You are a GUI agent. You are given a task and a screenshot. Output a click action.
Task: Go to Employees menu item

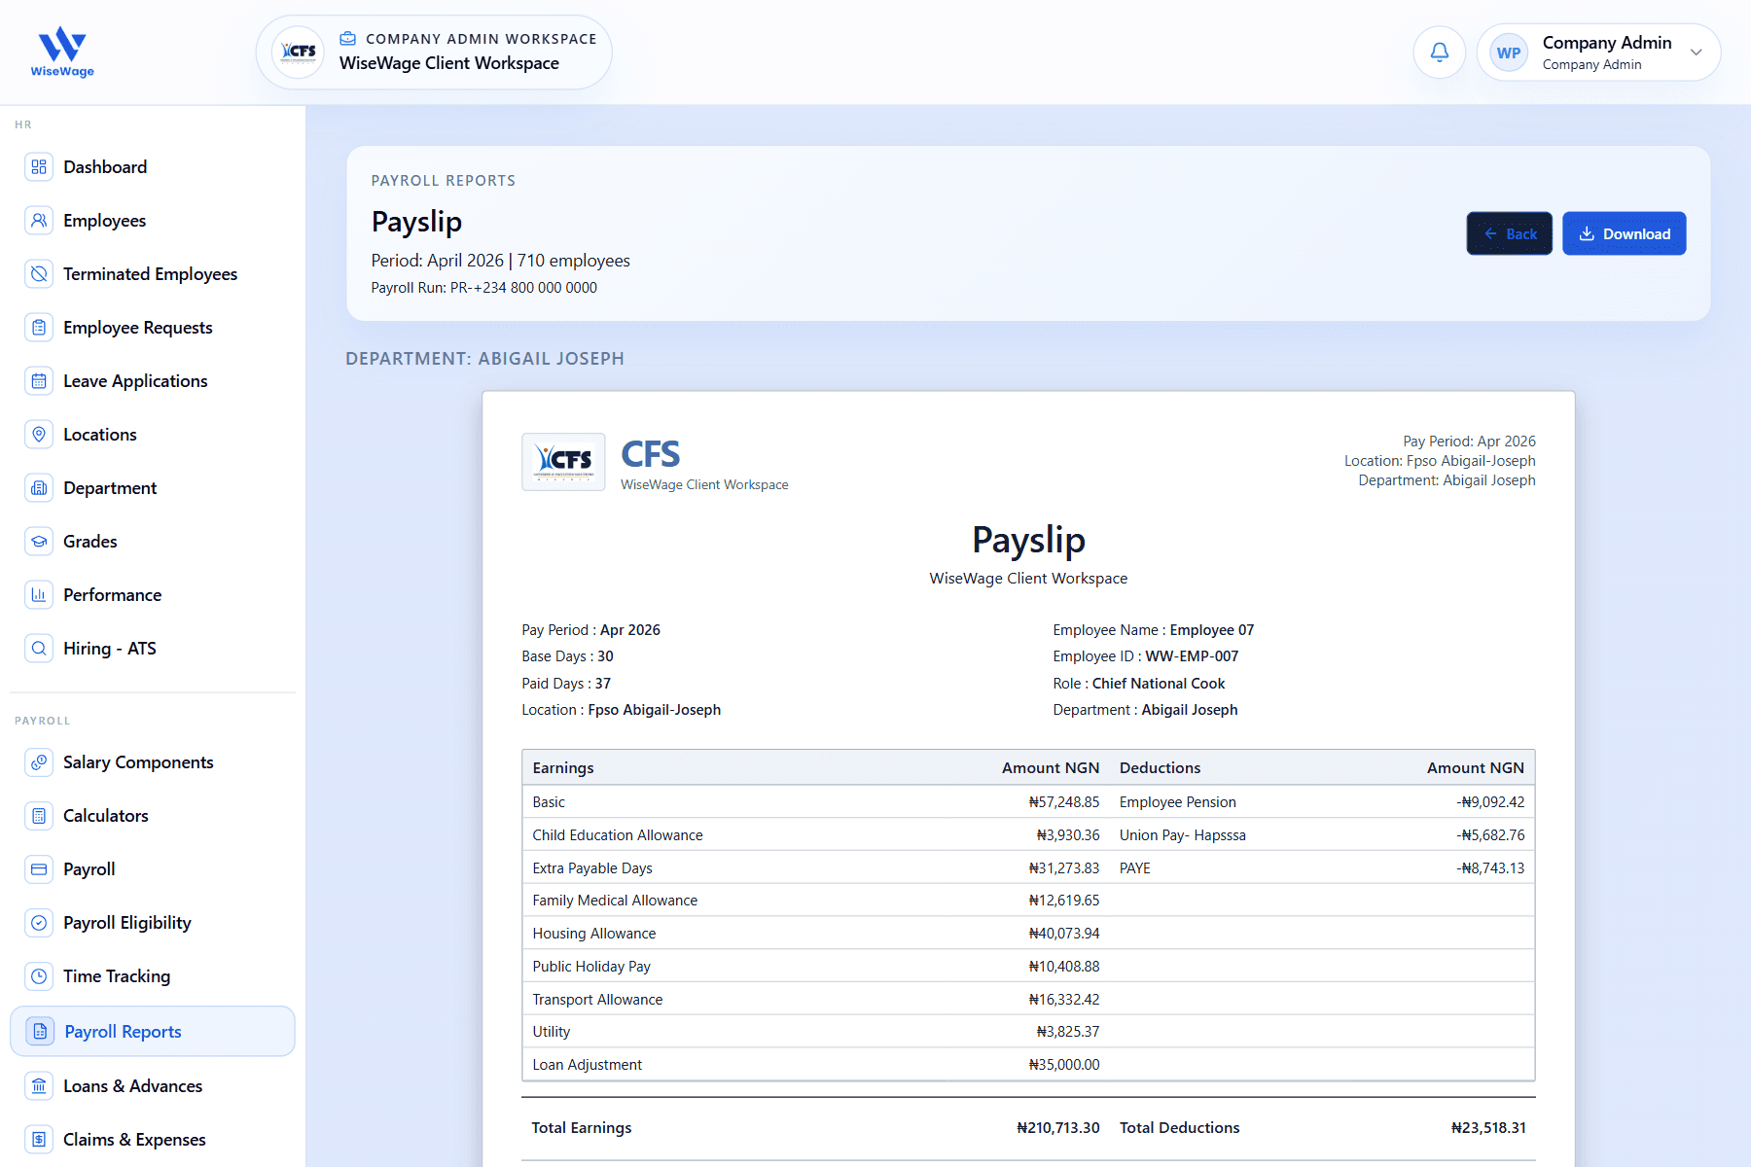click(x=152, y=221)
